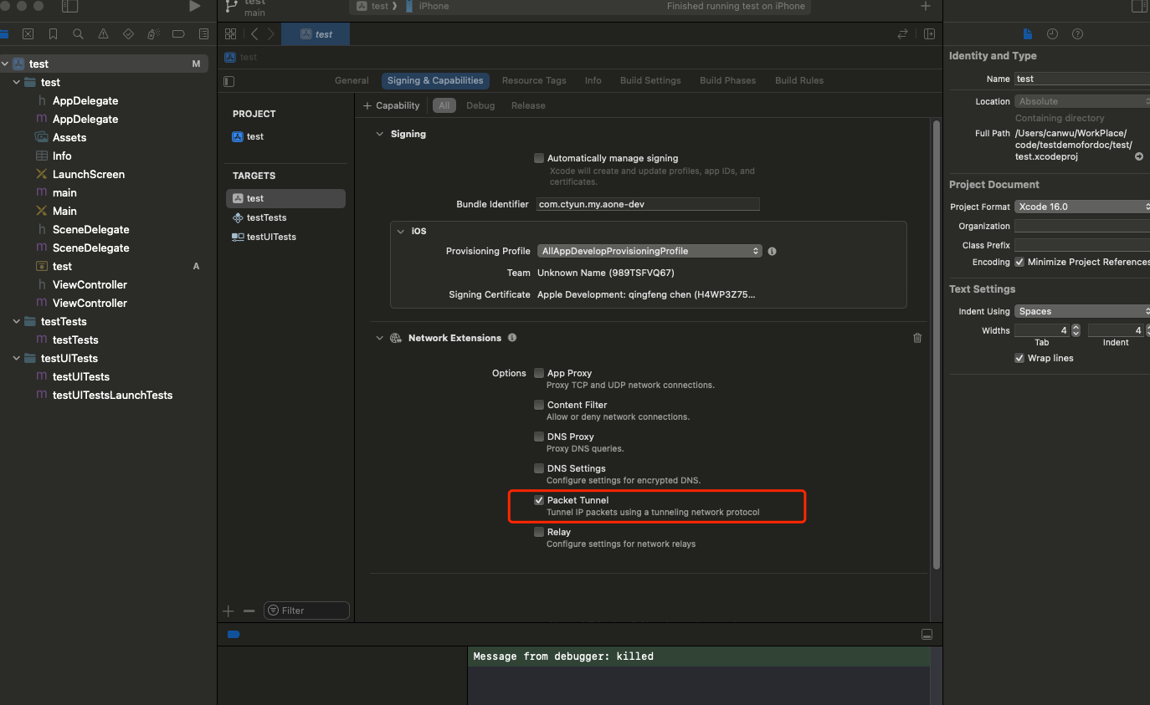Viewport: 1150px width, 705px height.
Task: Add a target with the plus button
Action: click(228, 610)
